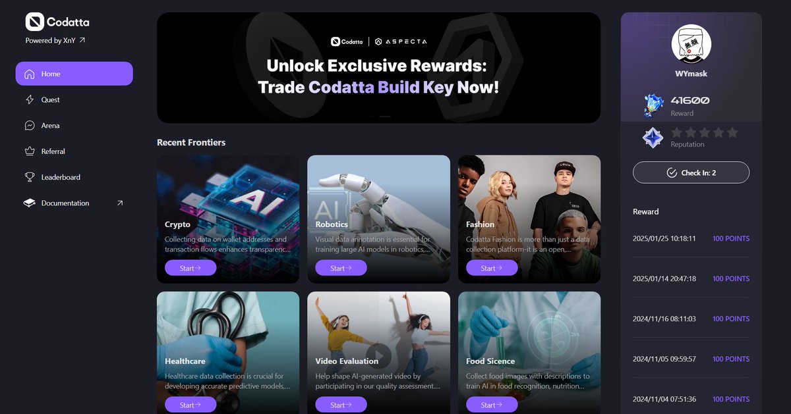Click the external arrow beside Documentation
Screen dimensions: 791x414
click(x=120, y=203)
